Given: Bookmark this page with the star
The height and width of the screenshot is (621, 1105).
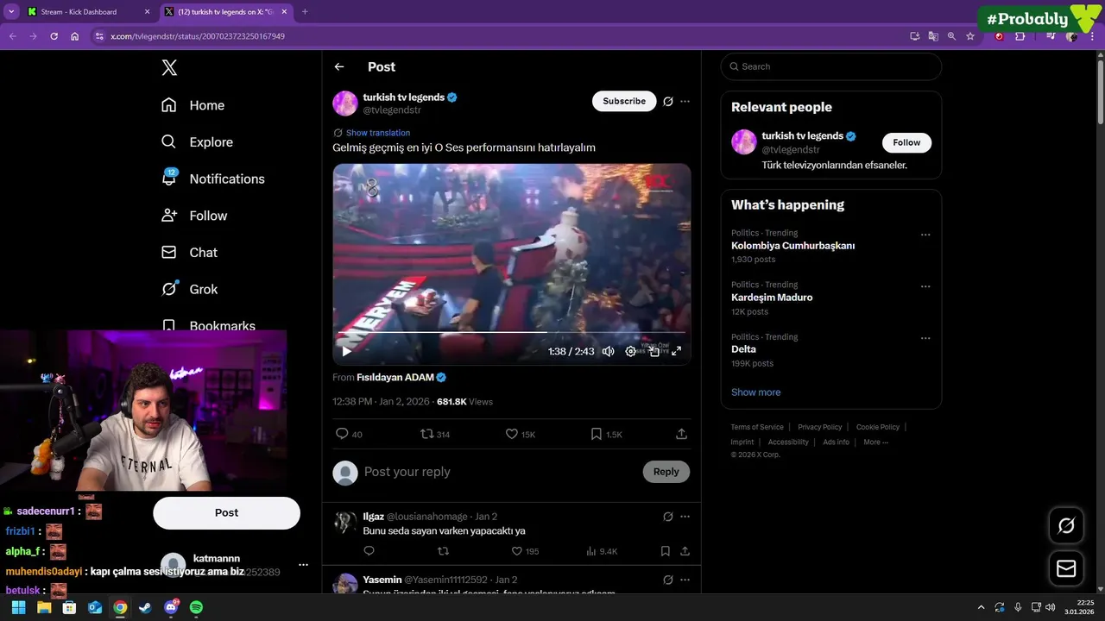Looking at the screenshot, I should point(970,36).
